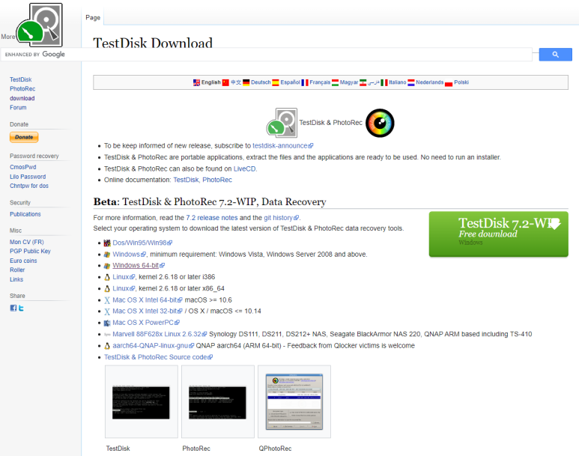Open Lilo Password in the sidebar
This screenshot has width=579, height=456.
[28, 177]
